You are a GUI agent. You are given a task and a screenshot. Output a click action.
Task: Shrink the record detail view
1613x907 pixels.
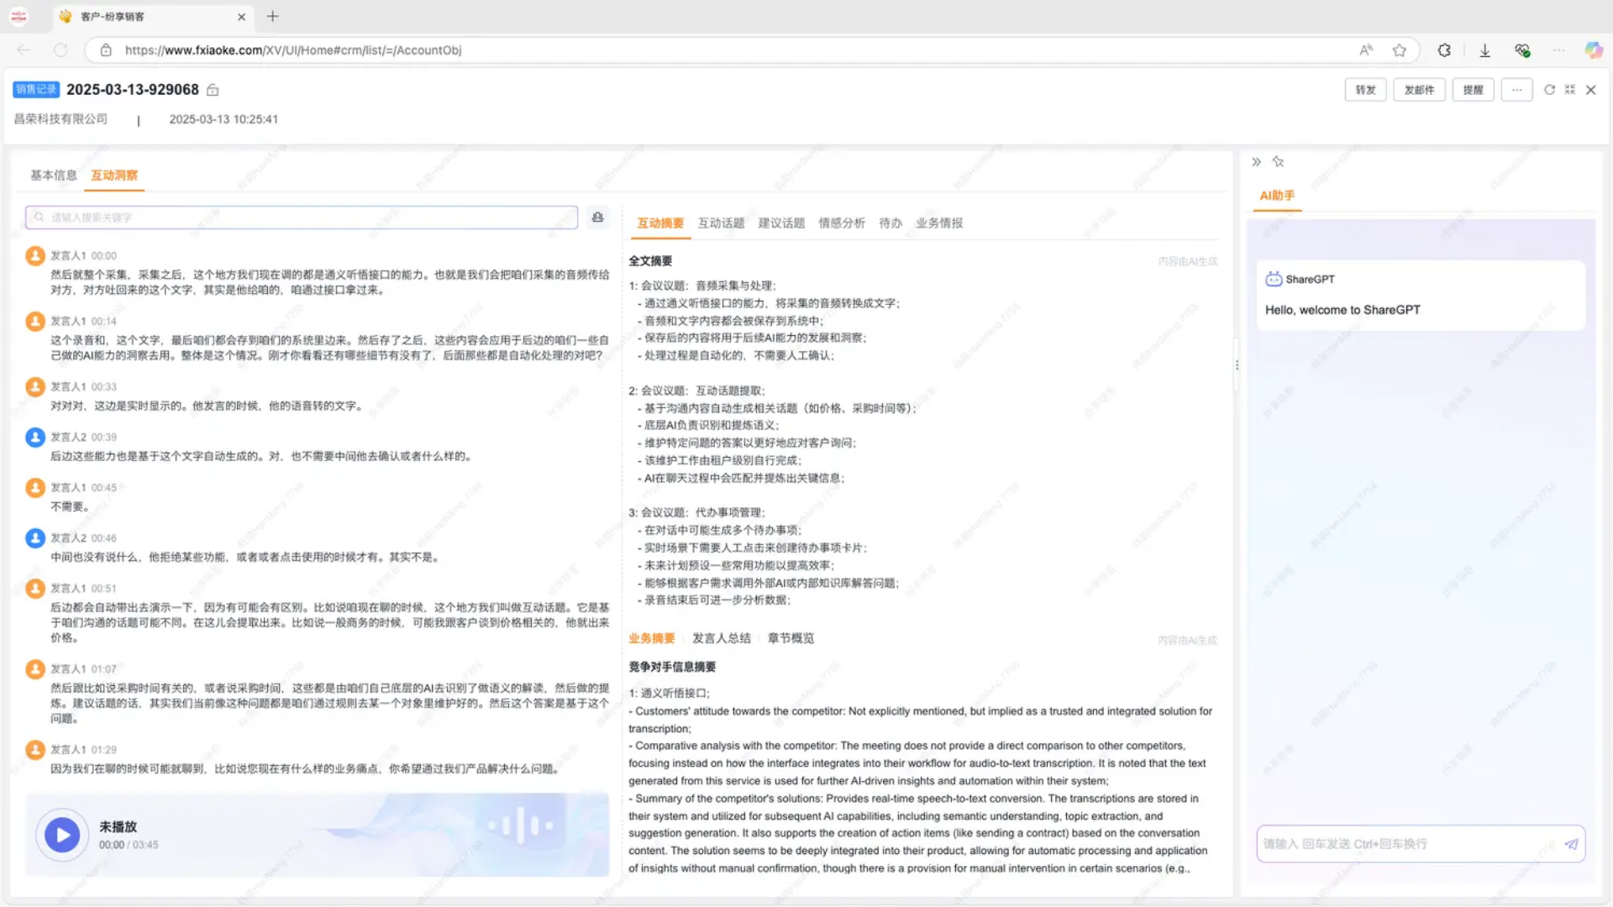tap(1569, 90)
